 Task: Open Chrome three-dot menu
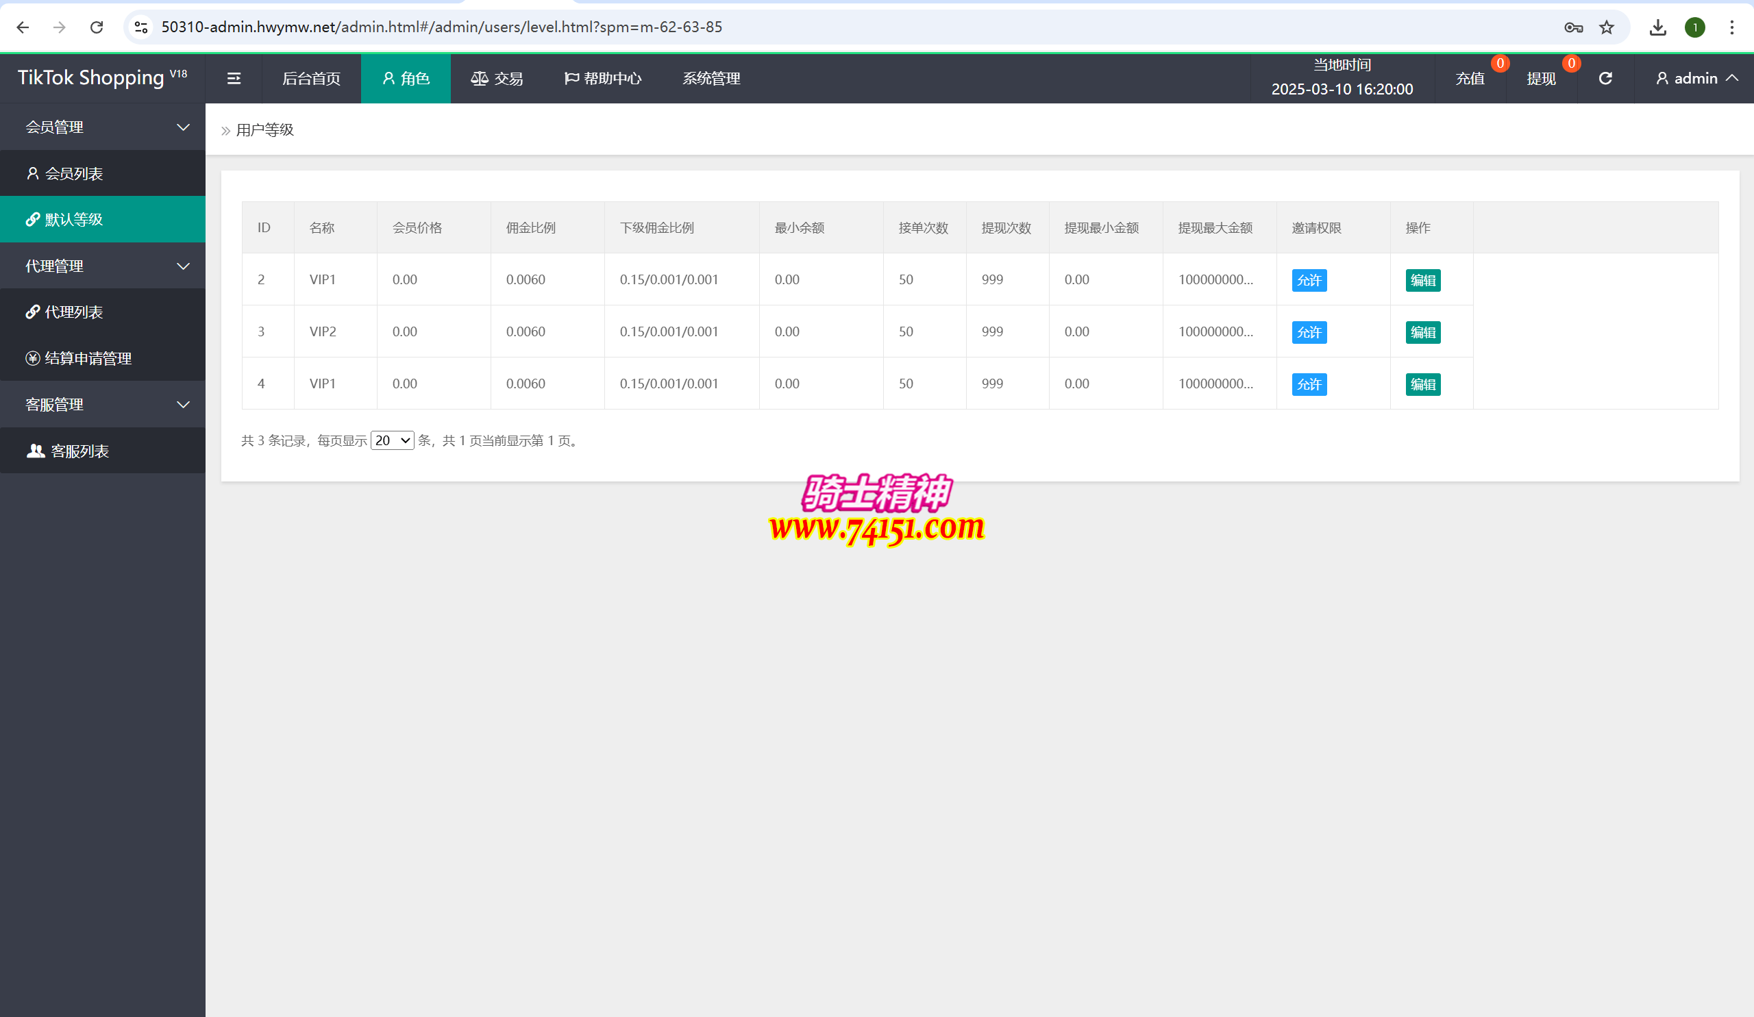(x=1731, y=27)
